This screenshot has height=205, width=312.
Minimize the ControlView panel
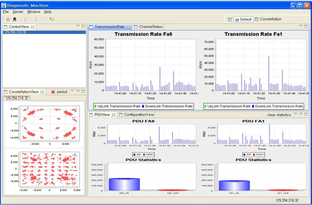point(77,27)
